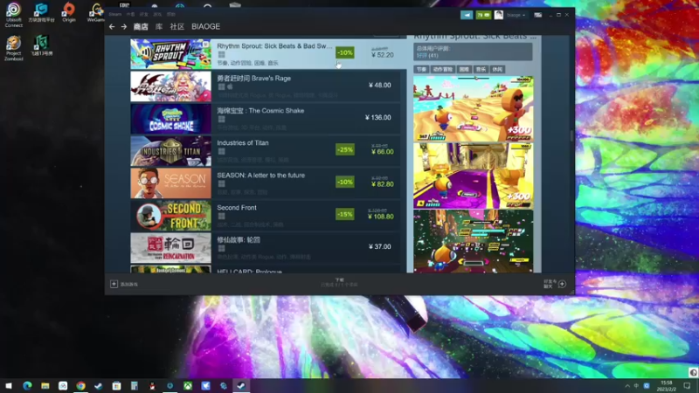Open Second Front game row
The width and height of the screenshot is (699, 393).
[266, 215]
